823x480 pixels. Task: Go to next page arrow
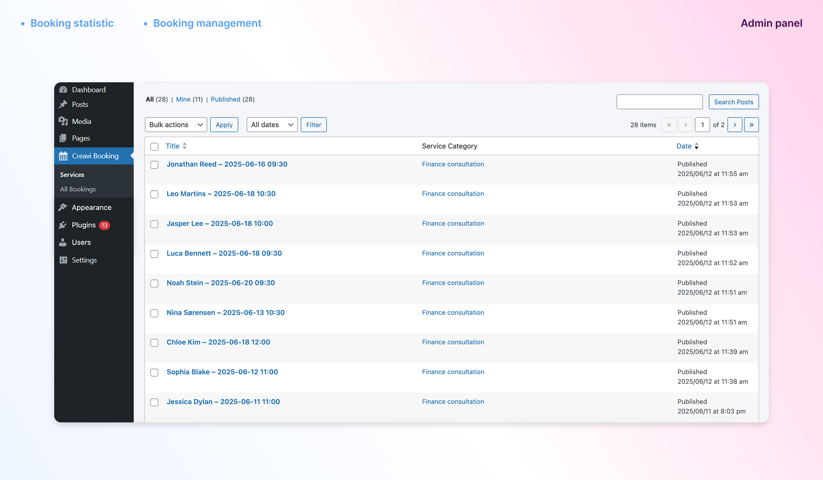pyautogui.click(x=735, y=124)
